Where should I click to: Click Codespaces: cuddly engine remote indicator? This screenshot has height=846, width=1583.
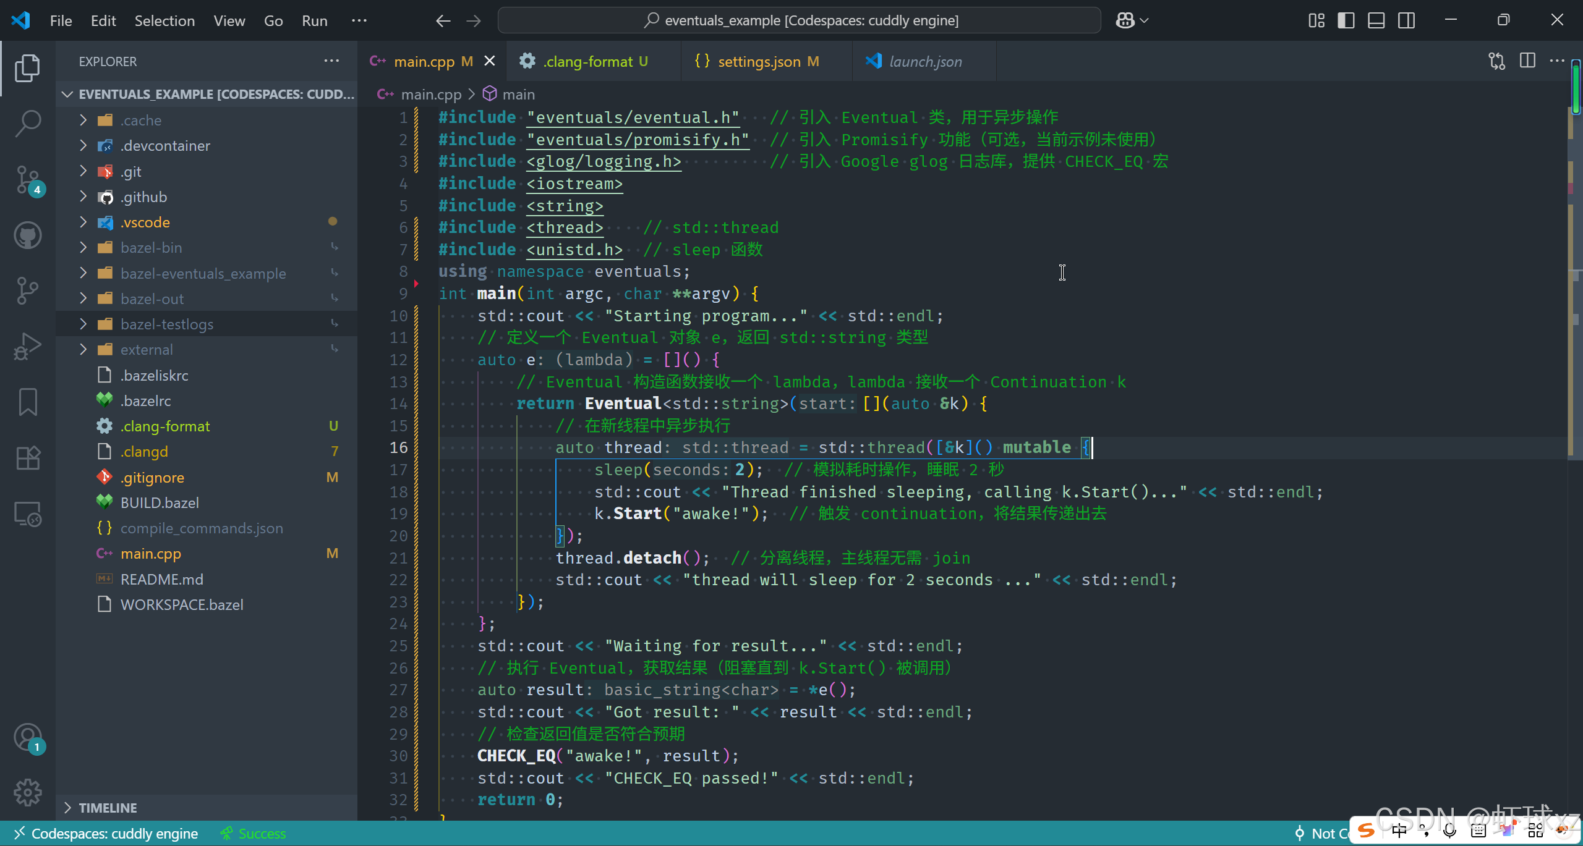[x=105, y=834]
